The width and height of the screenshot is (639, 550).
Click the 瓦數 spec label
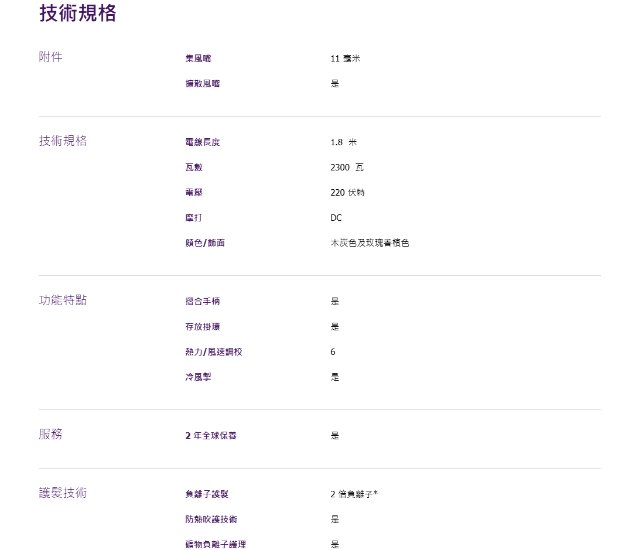[x=194, y=168]
